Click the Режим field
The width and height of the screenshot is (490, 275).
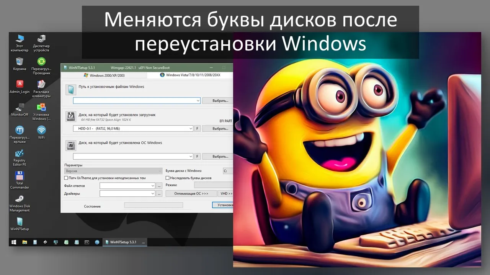[x=214, y=185]
